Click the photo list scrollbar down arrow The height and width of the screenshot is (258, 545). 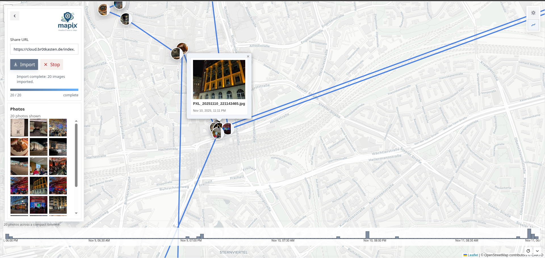76,213
